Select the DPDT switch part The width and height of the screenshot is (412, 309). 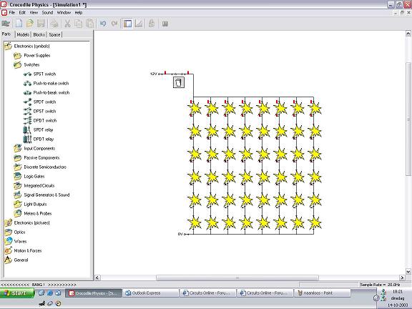(x=40, y=120)
